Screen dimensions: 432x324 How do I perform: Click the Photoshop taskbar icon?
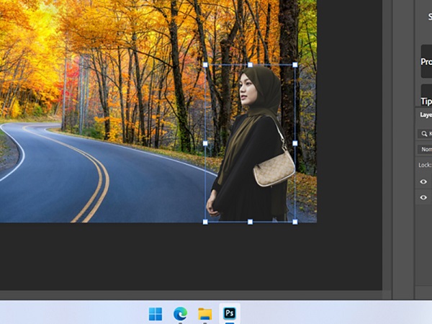pyautogui.click(x=230, y=313)
